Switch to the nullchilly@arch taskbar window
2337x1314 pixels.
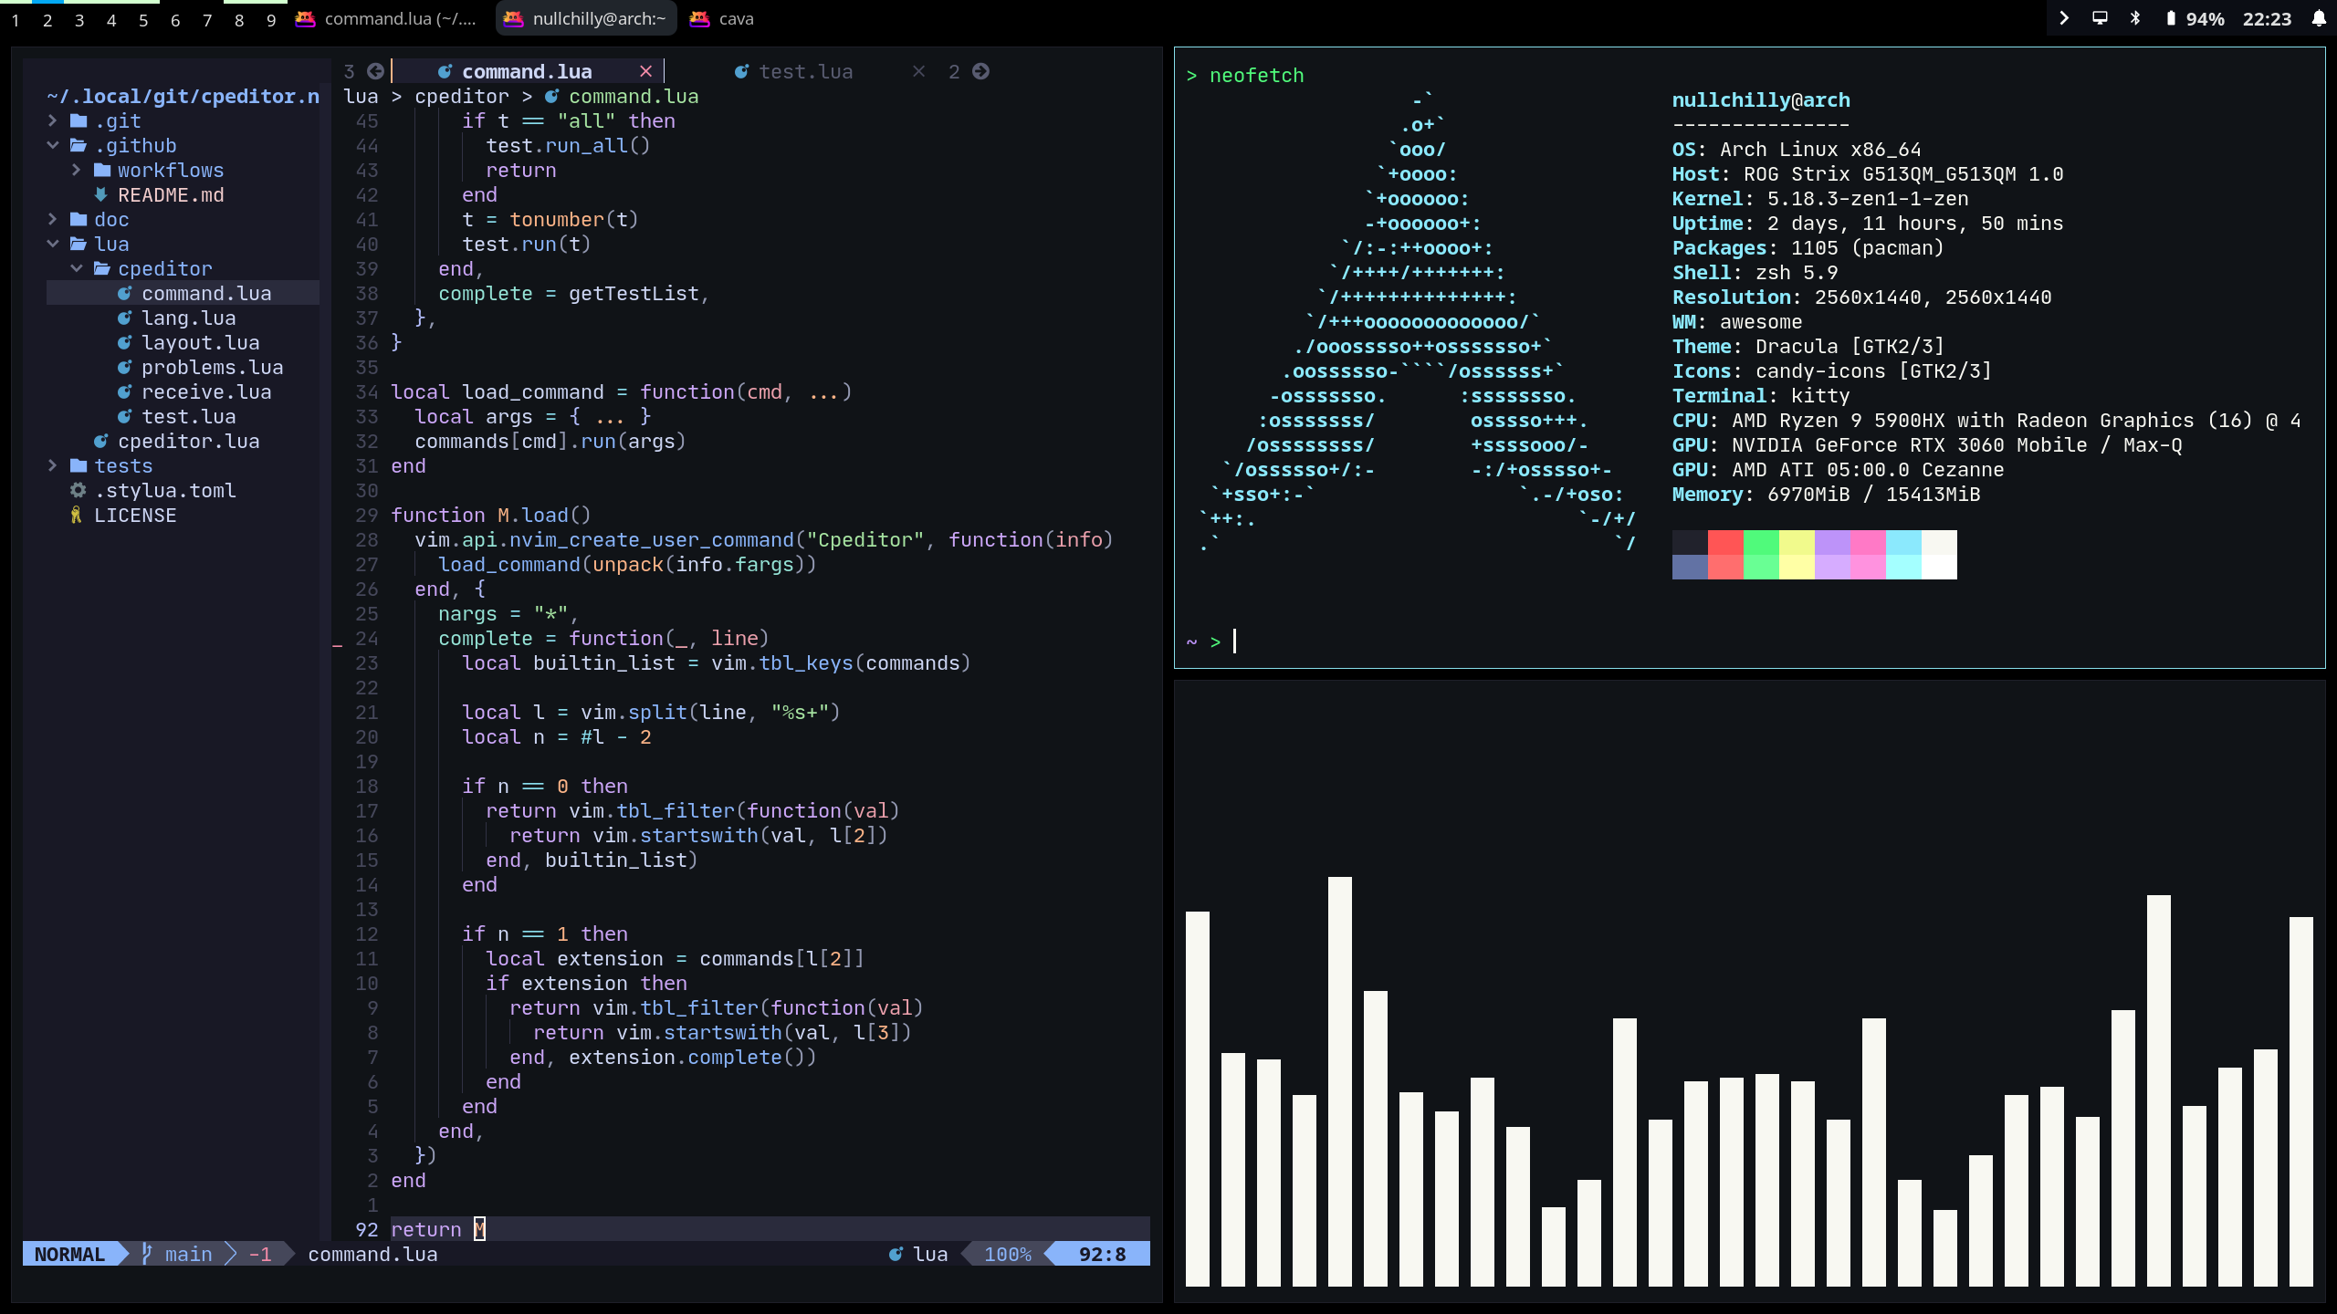point(586,18)
